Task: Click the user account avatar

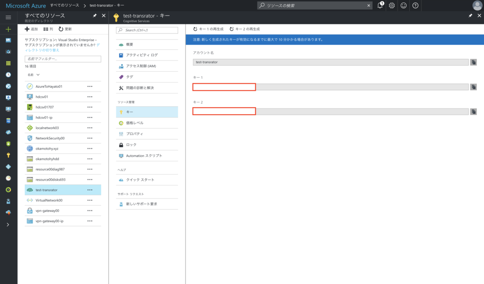Action: [477, 5]
